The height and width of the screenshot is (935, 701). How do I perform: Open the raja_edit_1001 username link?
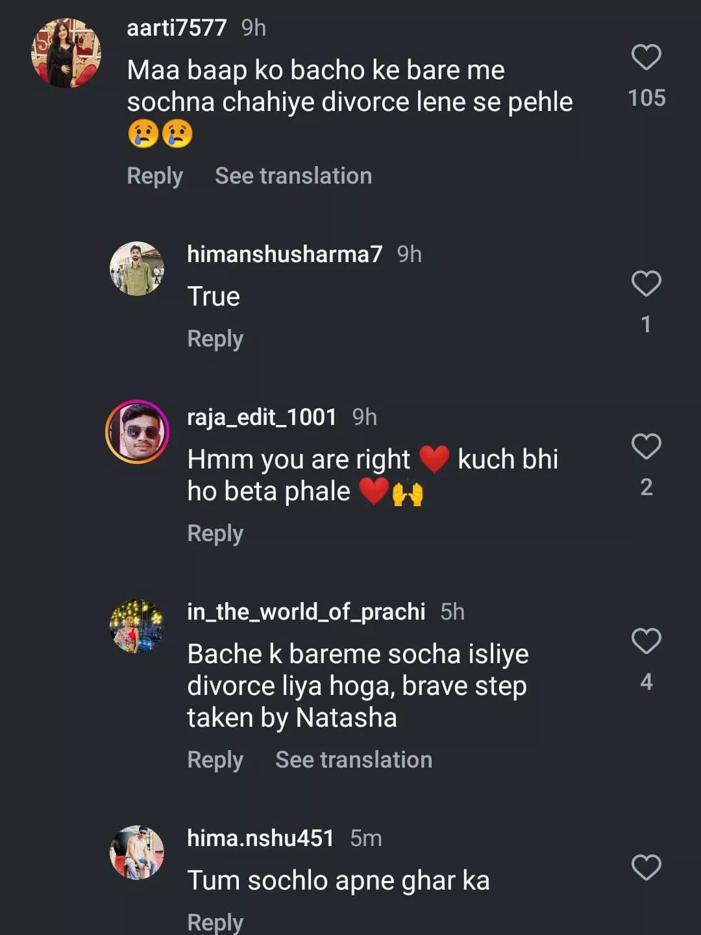pos(262,417)
